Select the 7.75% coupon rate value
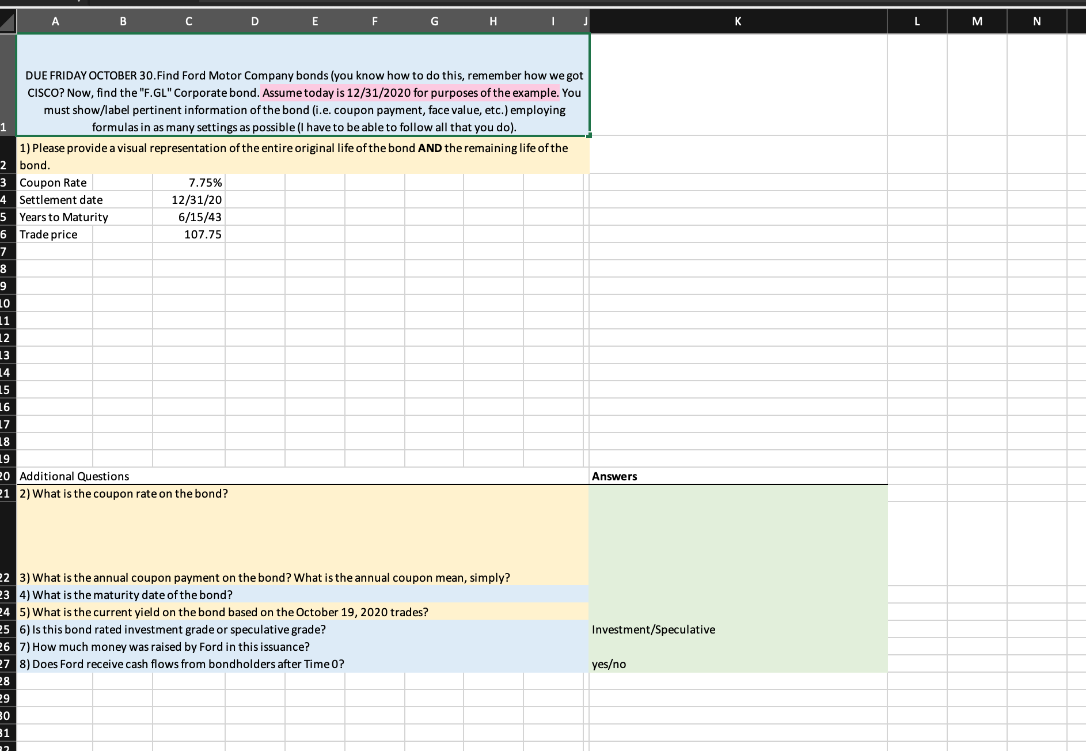Viewport: 1086px width, 751px height. coord(189,183)
